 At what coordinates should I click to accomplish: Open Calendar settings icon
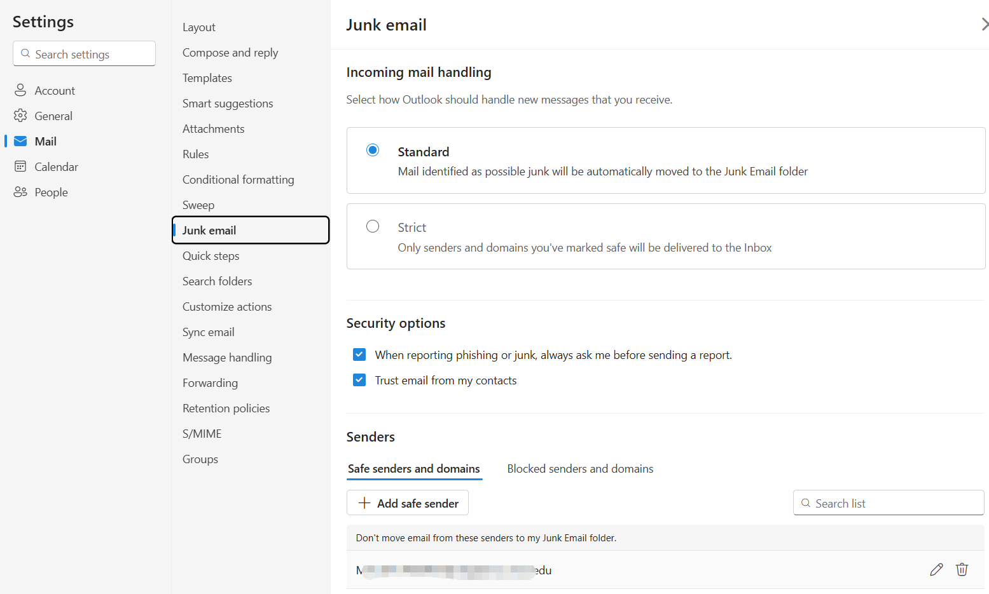pos(20,166)
